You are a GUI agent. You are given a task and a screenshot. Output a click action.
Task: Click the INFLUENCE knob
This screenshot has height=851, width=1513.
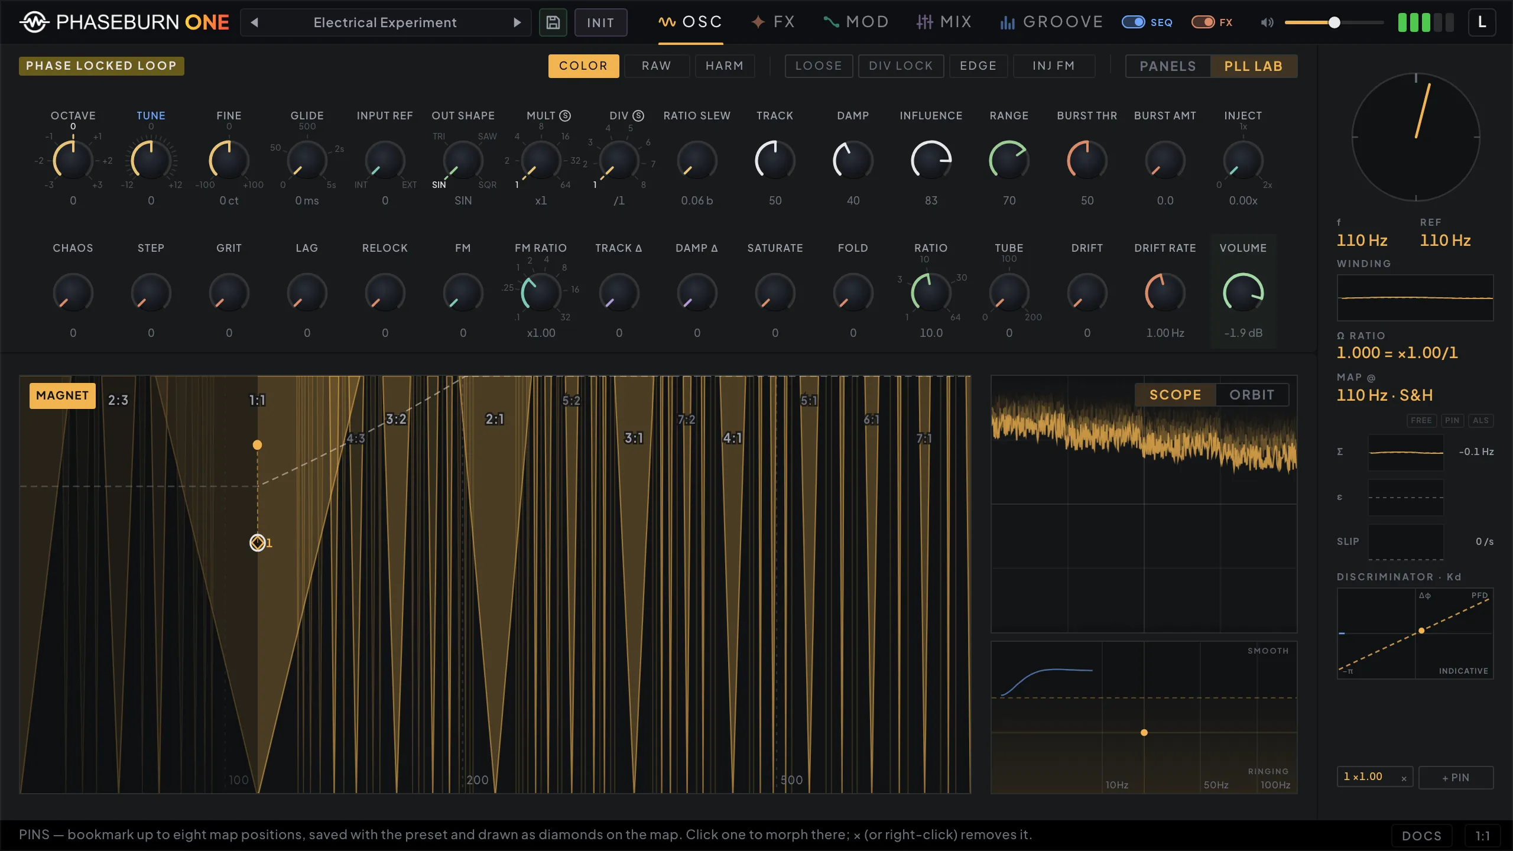pyautogui.click(x=931, y=160)
